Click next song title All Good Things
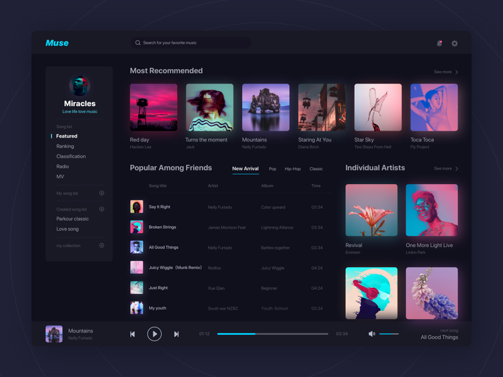503x377 pixels. [x=439, y=337]
